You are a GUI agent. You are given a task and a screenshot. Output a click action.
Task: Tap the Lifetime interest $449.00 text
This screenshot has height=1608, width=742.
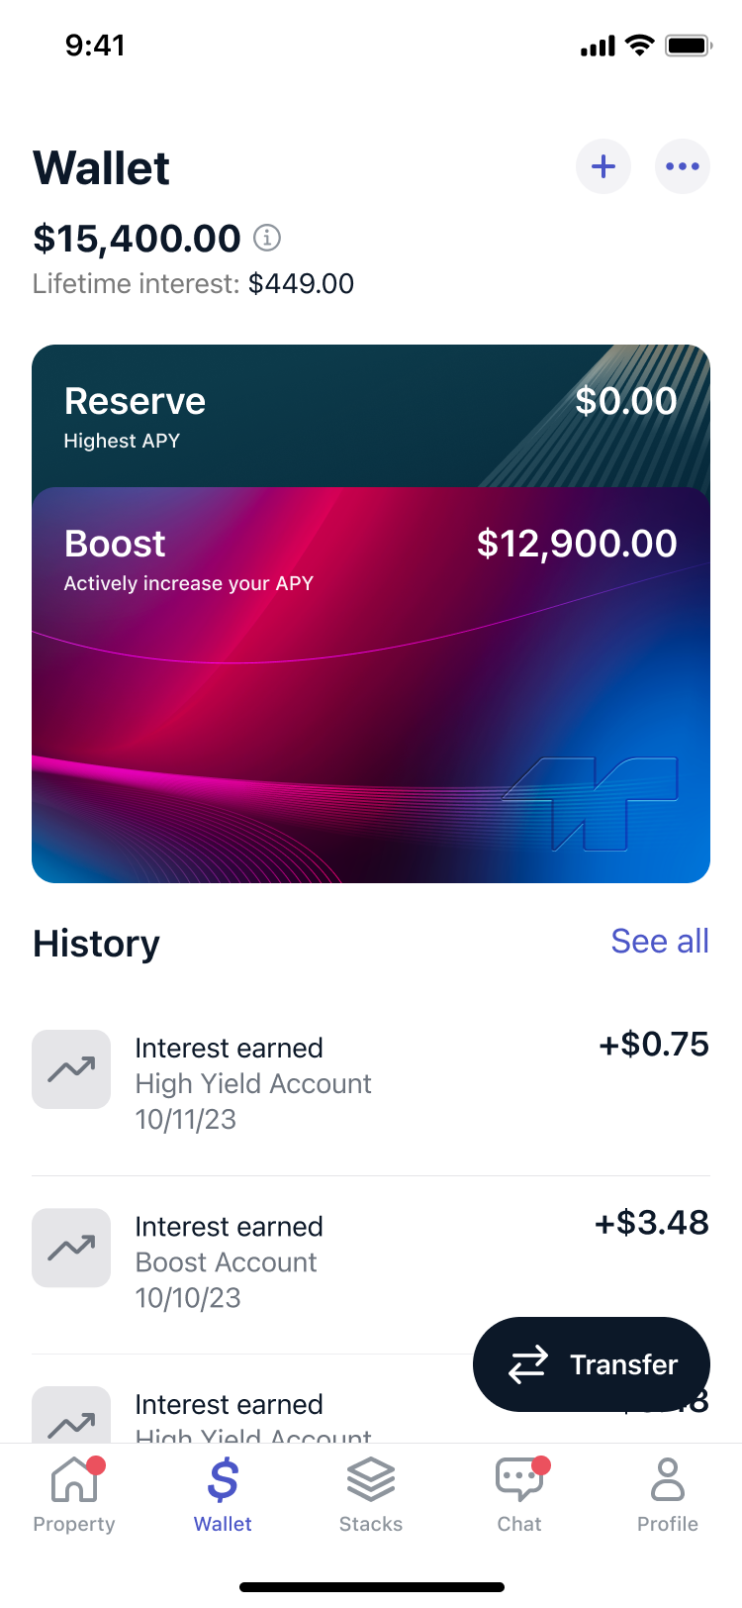coord(193,284)
